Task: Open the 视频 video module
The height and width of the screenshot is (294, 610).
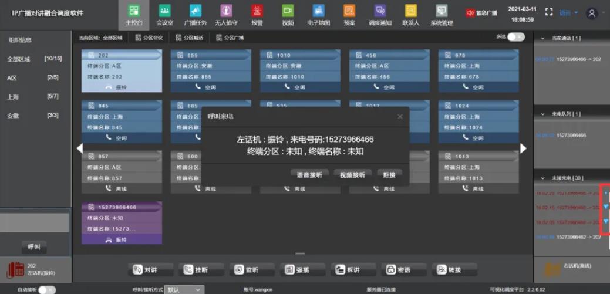Action: pyautogui.click(x=288, y=15)
